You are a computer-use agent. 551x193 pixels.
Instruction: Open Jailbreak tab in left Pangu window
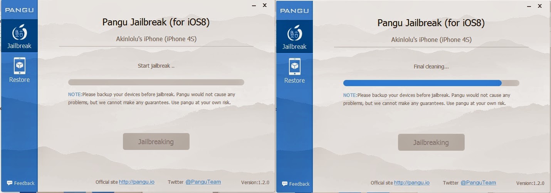pos(19,37)
